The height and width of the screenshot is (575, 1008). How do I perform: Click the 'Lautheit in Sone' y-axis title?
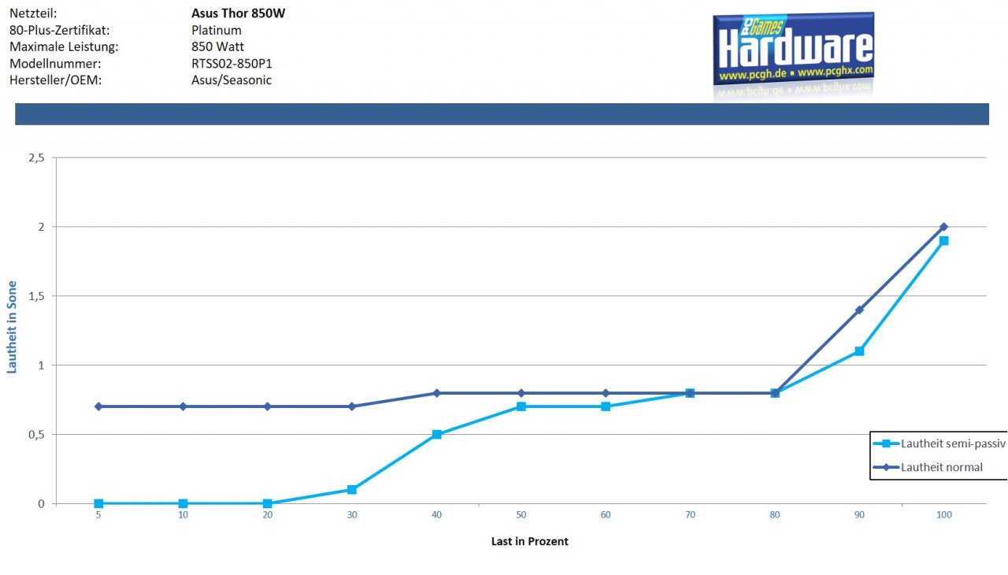coord(13,328)
